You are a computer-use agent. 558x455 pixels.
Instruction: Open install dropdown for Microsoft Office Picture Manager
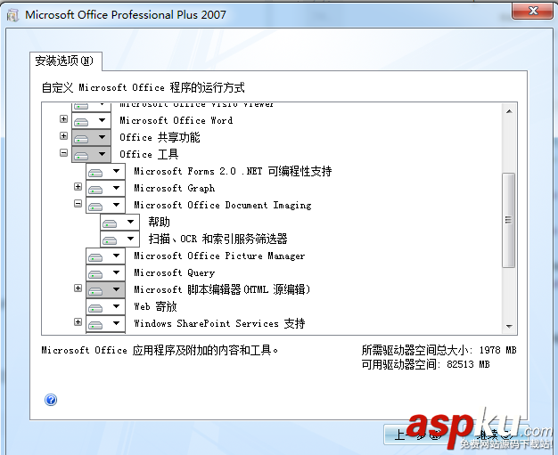coord(105,256)
